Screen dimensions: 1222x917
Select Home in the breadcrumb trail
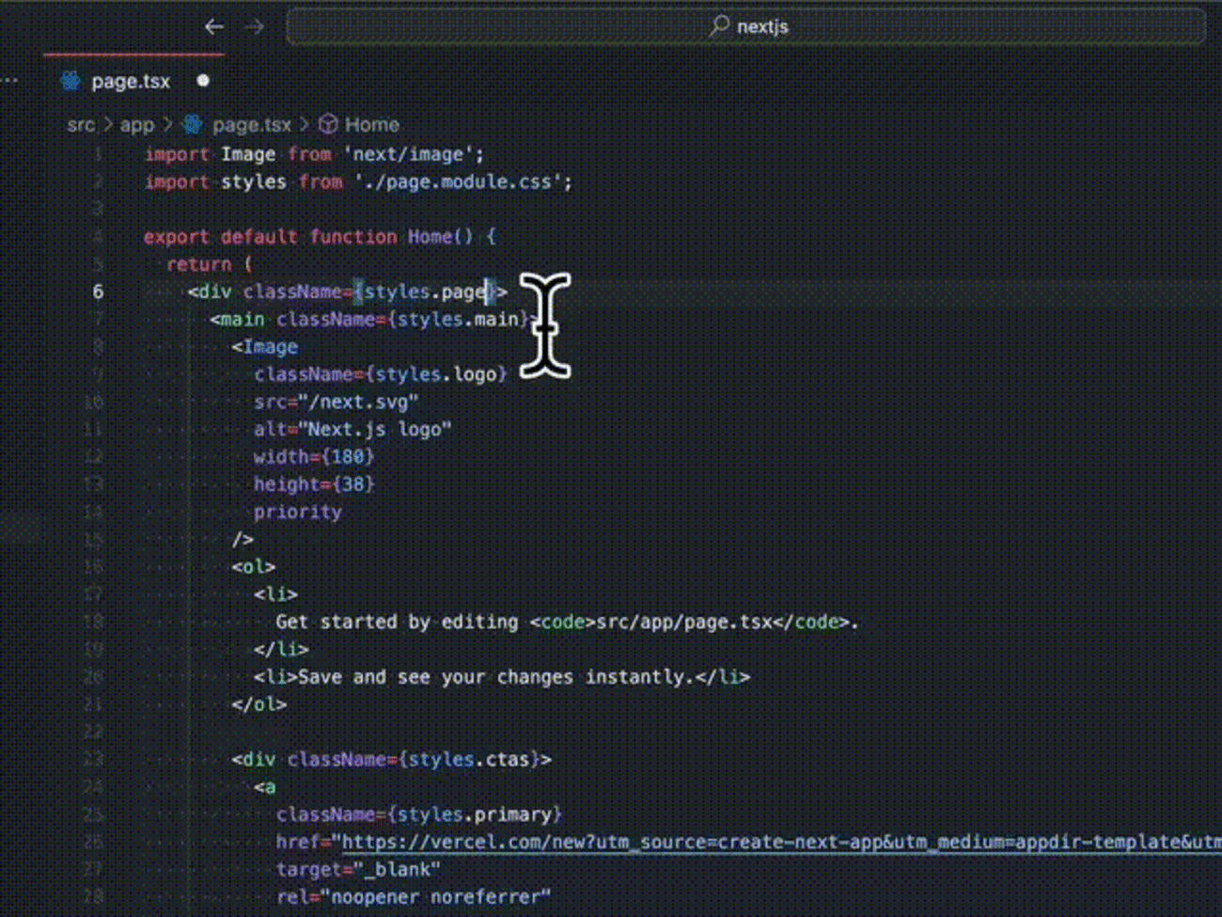(x=371, y=123)
